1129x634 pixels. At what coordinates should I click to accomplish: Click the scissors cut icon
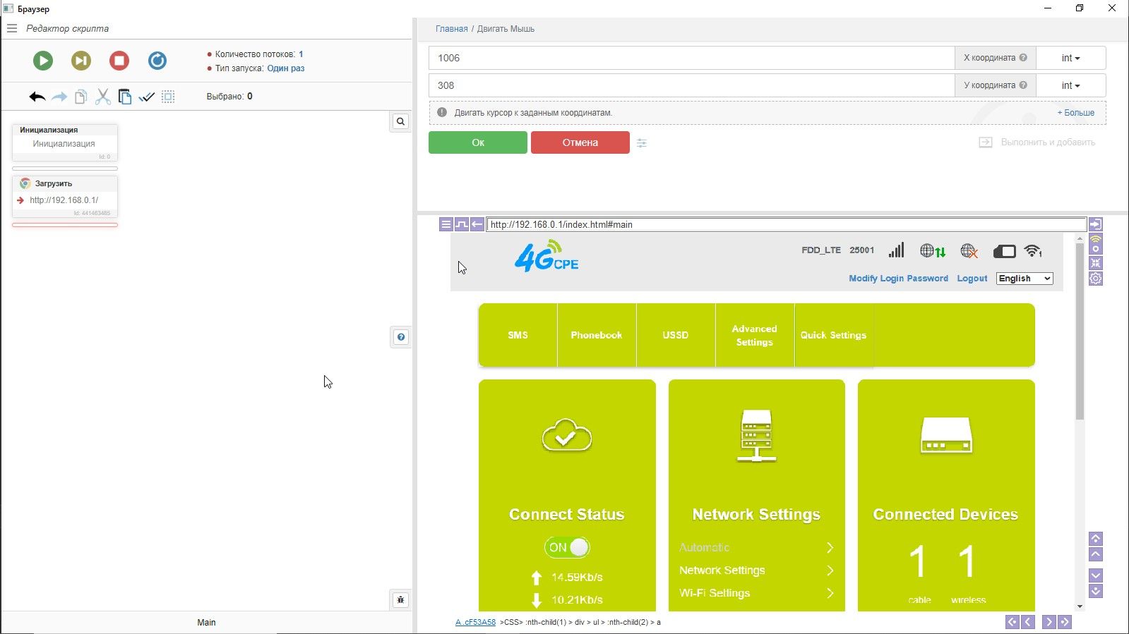pos(103,97)
